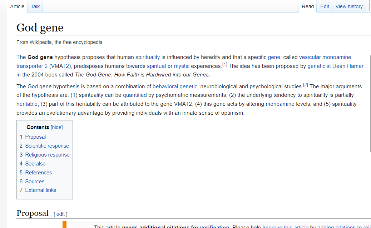Select the Read tab
371x228 pixels.
pos(308,6)
